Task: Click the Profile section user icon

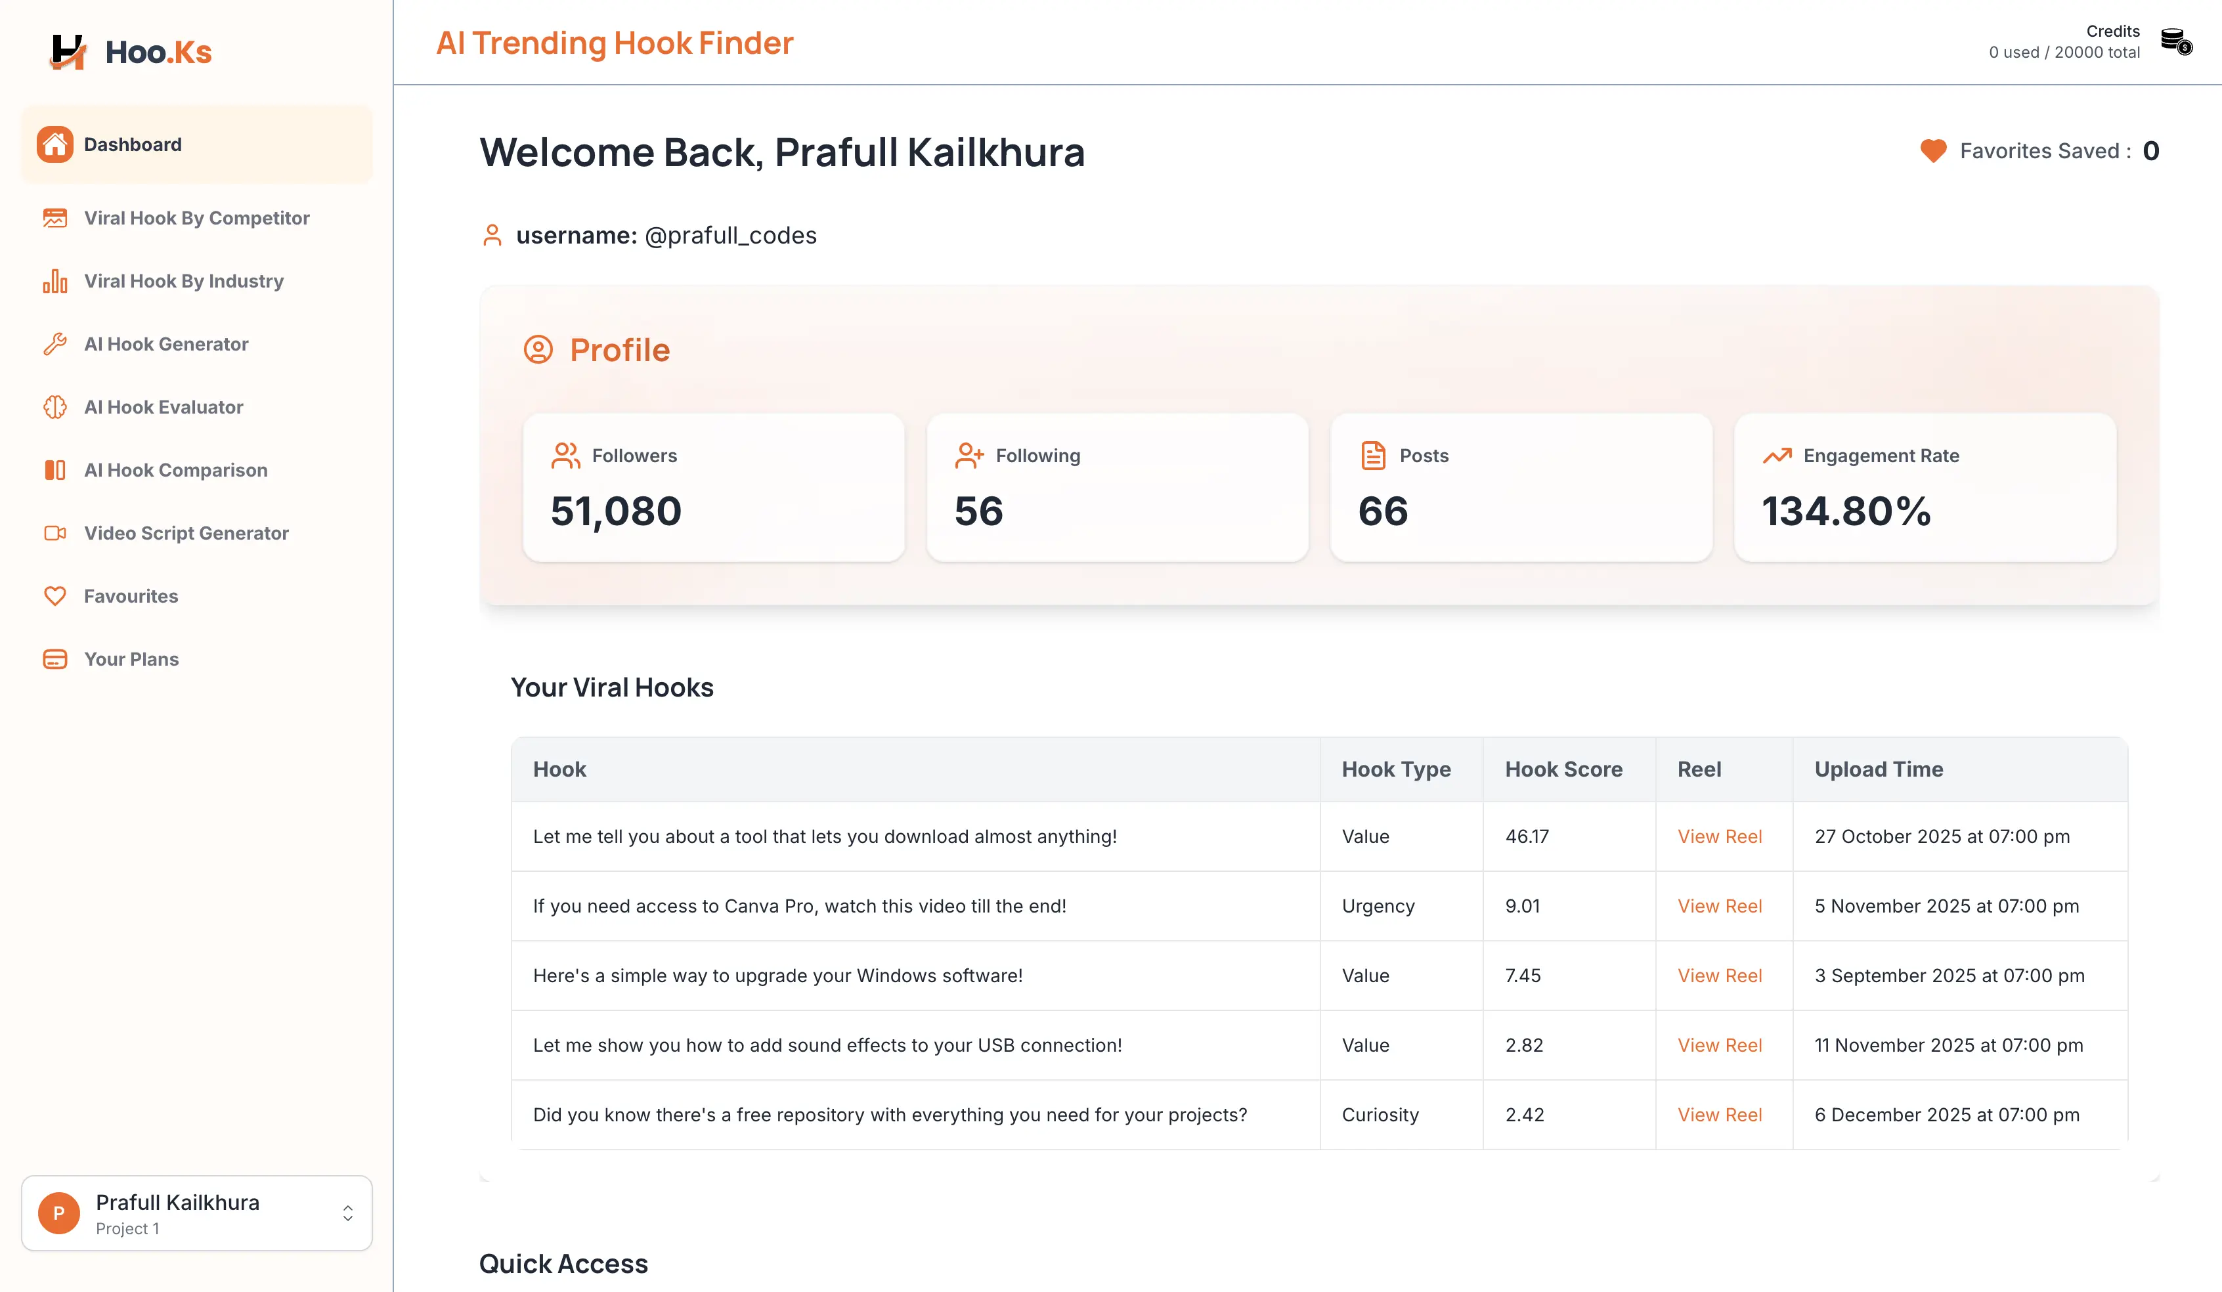Action: [538, 350]
